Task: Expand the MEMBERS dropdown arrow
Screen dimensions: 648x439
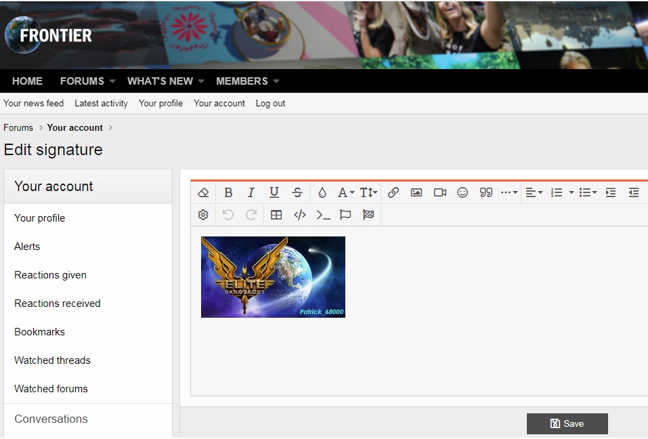Action: 276,81
